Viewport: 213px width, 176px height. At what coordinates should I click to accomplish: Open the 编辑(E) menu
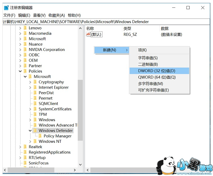(24, 15)
